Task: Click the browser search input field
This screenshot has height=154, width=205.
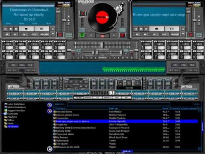Action: (x=119, y=104)
